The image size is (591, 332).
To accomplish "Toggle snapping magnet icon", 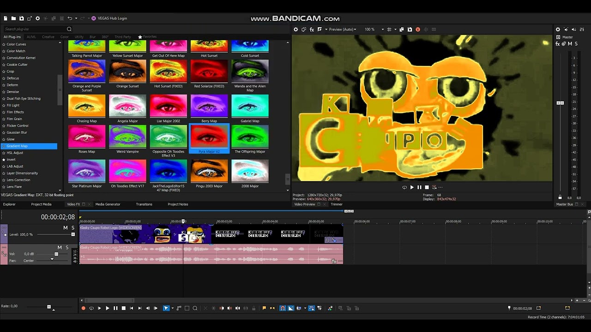I will point(283,308).
